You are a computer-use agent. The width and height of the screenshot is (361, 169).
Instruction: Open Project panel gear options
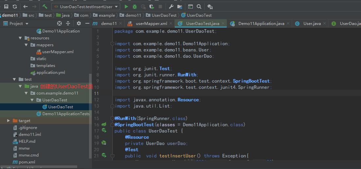pos(79,23)
